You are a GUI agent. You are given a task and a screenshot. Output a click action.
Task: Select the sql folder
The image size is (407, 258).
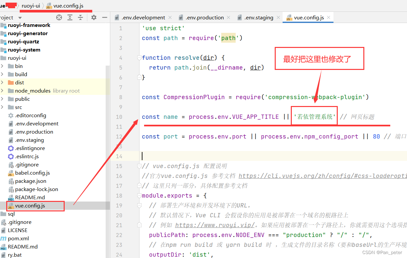(x=11, y=214)
